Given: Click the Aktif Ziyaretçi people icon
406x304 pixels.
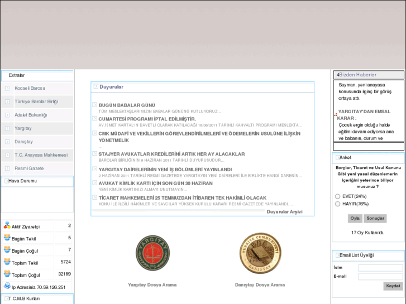Looking at the screenshot, I should [x=7, y=225].
